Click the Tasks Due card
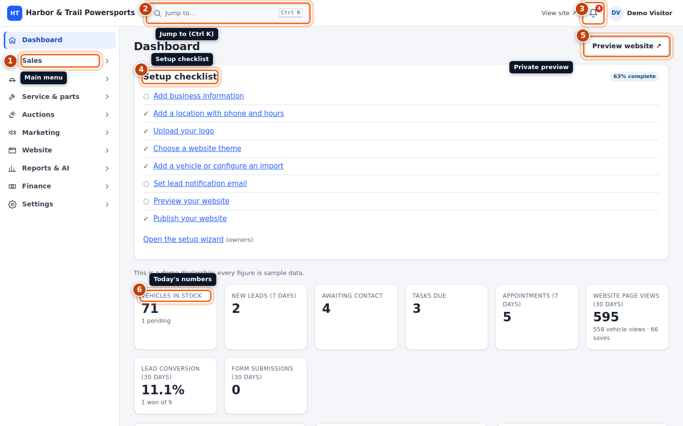Viewport: 683px width, 426px height. pyautogui.click(x=446, y=317)
